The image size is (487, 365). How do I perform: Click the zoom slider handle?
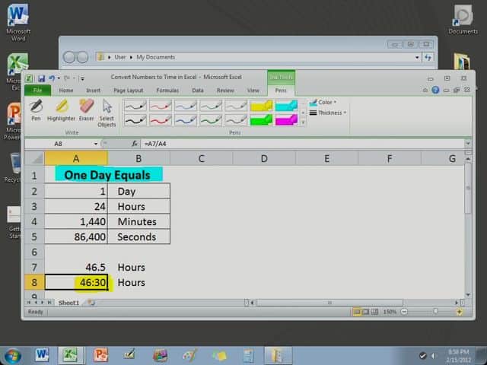pyautogui.click(x=435, y=312)
